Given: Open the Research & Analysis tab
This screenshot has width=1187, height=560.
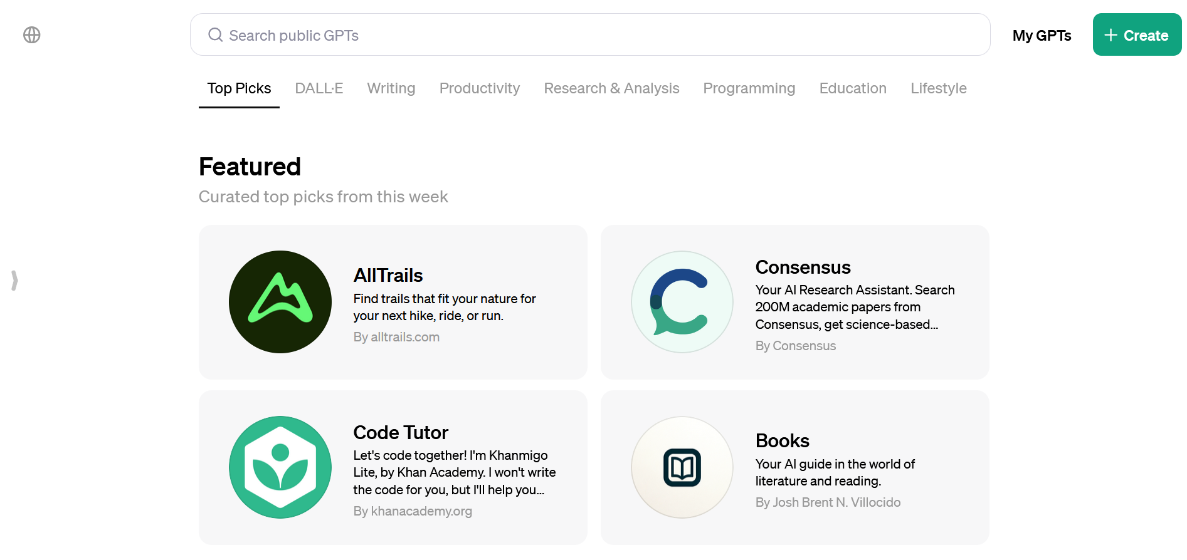Looking at the screenshot, I should coord(611,88).
